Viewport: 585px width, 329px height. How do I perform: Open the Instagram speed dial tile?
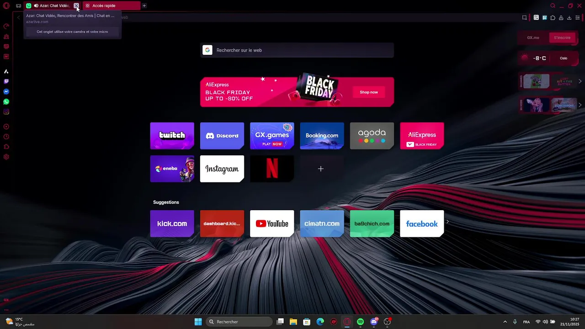[222, 169]
